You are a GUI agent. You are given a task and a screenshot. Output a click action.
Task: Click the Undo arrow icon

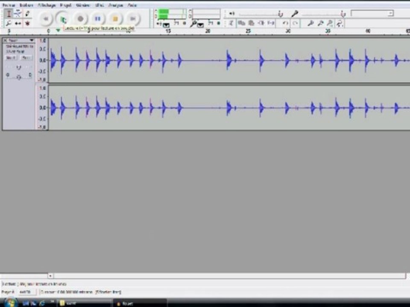tap(285, 23)
